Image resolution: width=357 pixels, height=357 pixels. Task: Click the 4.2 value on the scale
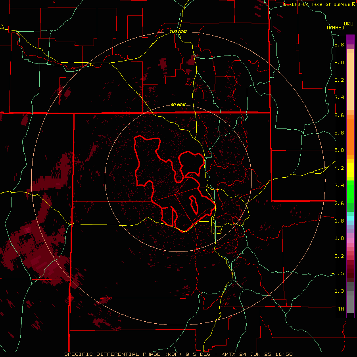339,168
